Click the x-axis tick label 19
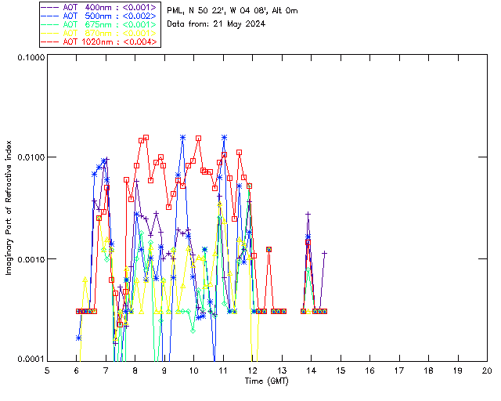Viewport: 501px width, 401px height. pyautogui.click(x=458, y=370)
